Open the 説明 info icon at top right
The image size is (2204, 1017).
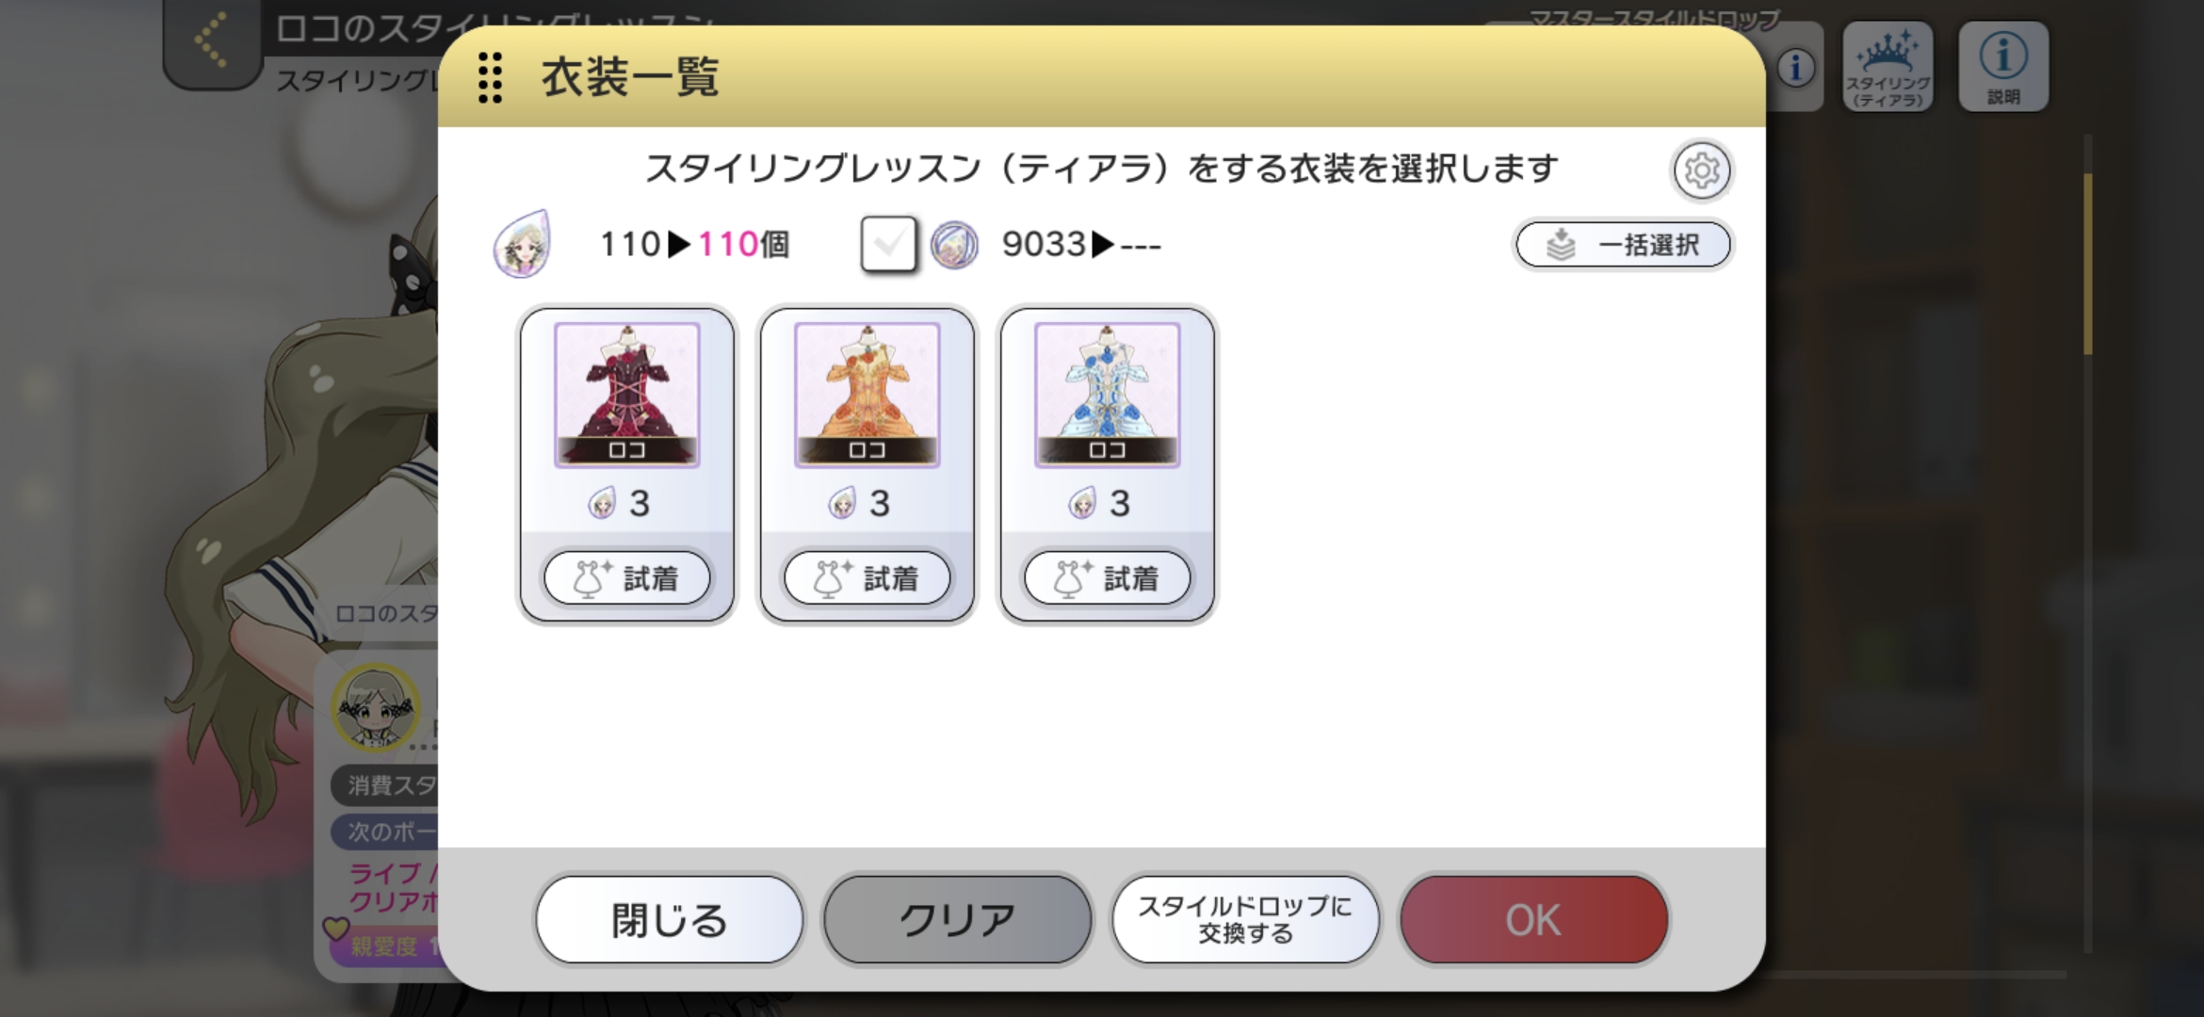click(2002, 66)
